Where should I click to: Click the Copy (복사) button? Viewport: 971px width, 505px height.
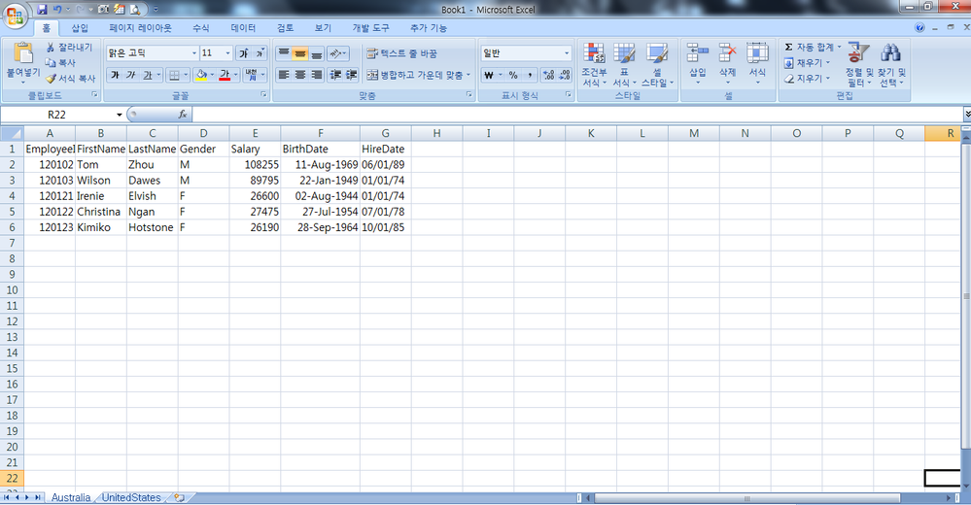pyautogui.click(x=60, y=62)
